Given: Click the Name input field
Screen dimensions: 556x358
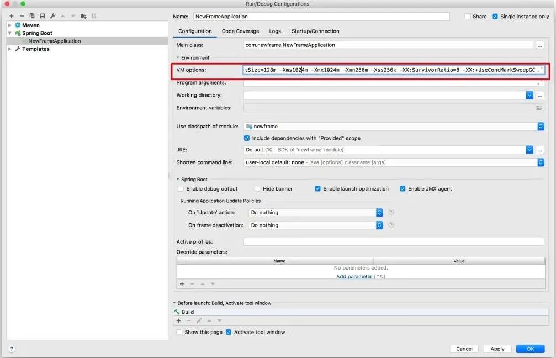Looking at the screenshot, I should pos(321,17).
